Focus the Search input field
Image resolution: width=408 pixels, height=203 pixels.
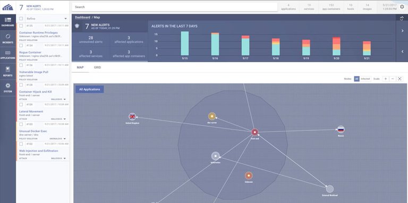coord(175,7)
